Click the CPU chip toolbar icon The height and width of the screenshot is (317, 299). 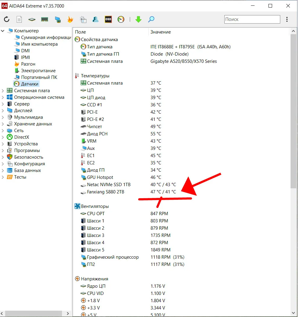click(x=32, y=19)
